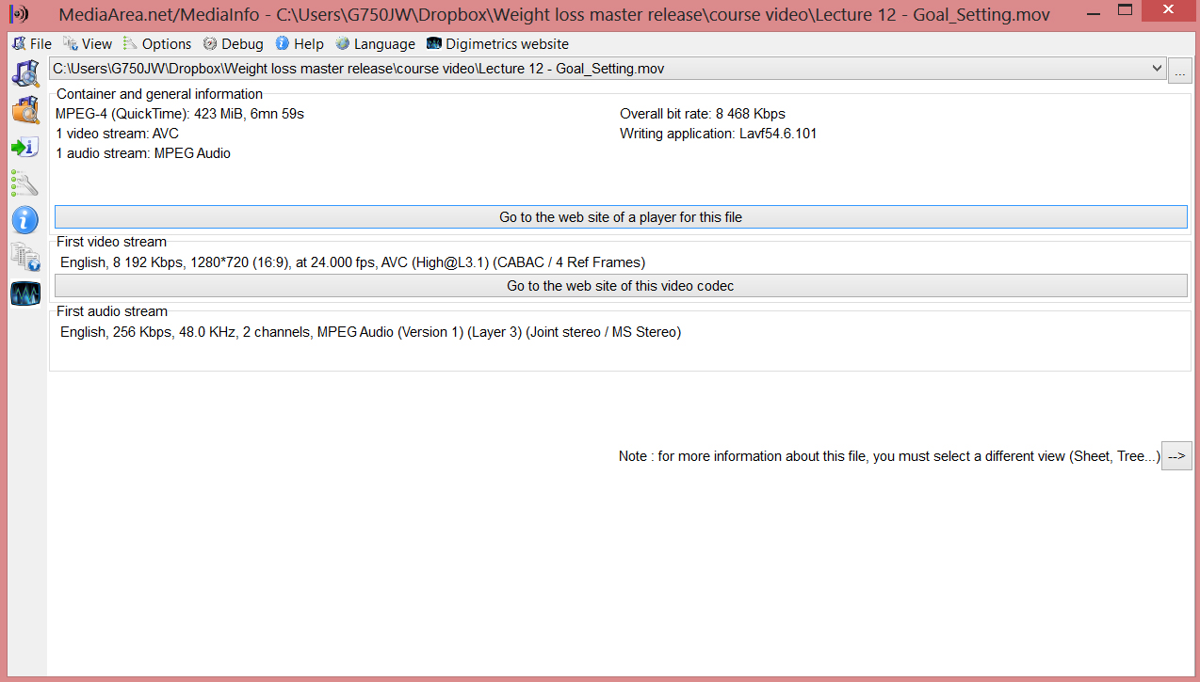Viewport: 1200px width, 682px height.
Task: Open the Digimetrics website menu item
Action: point(497,44)
